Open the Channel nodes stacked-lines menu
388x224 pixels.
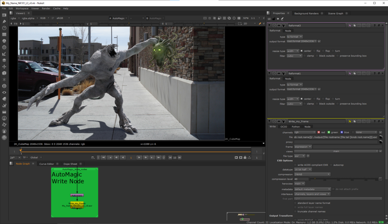click(4, 34)
